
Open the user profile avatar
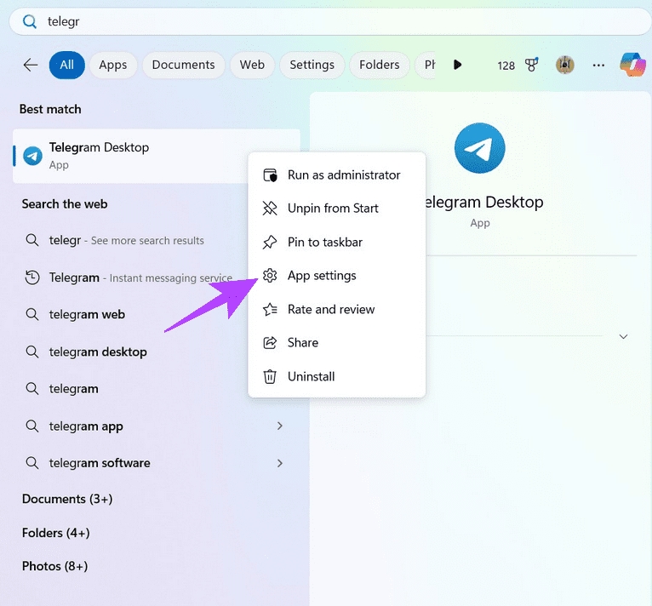click(564, 65)
